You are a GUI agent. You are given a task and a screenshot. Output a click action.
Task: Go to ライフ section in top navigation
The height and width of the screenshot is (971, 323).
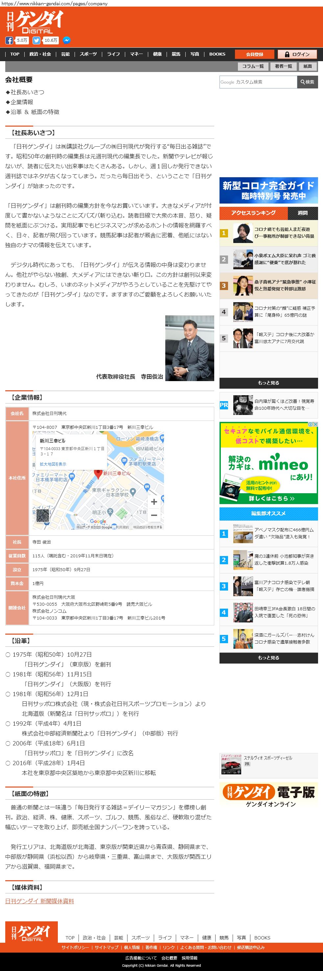point(113,54)
